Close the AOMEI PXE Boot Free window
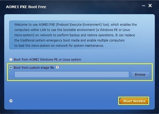Image resolution: width=159 pixels, height=114 pixels. pos(150,6)
